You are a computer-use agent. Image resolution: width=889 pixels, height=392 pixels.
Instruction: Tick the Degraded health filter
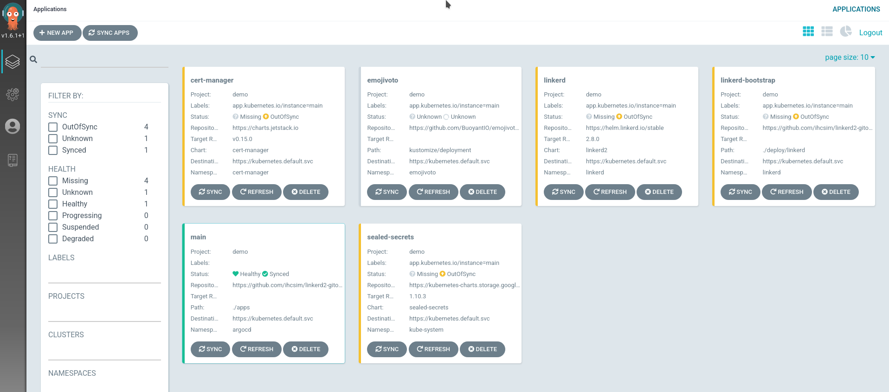(53, 239)
